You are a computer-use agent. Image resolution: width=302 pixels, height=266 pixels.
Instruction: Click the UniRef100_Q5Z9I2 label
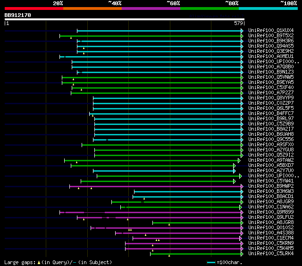click(x=271, y=155)
